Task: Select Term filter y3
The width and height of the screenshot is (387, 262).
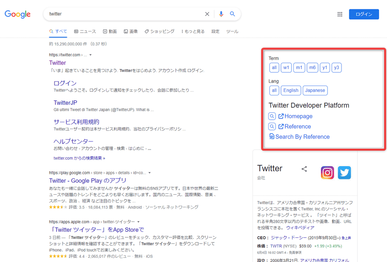Action: coord(336,67)
